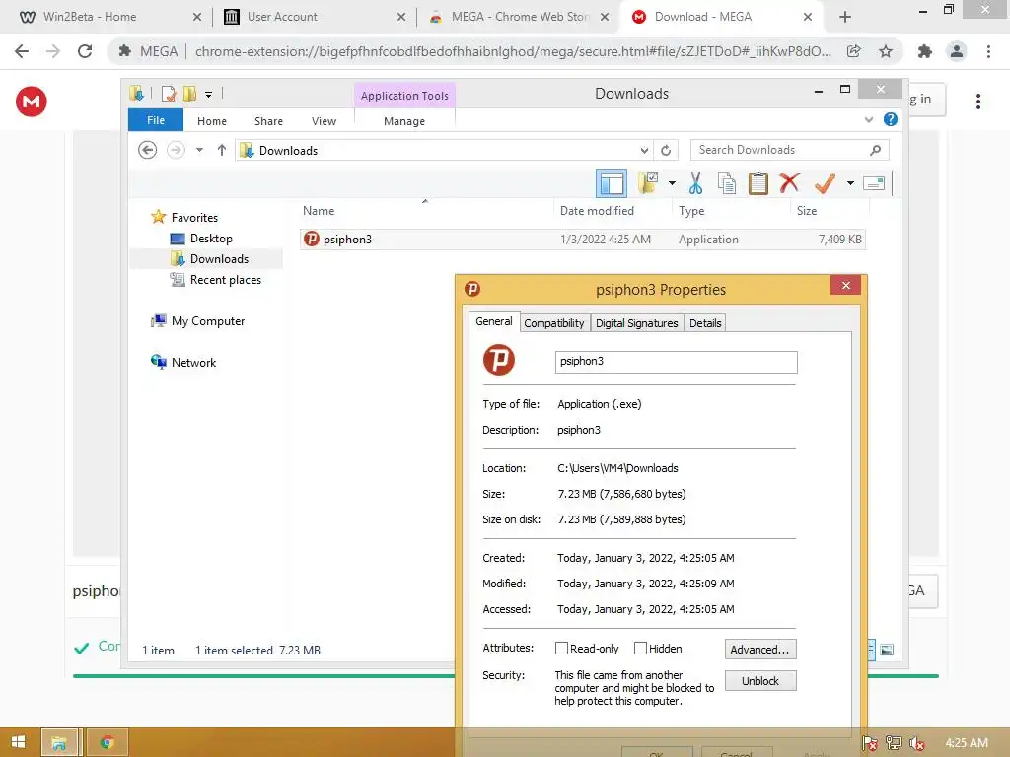
Task: Click the Search Downloads box
Action: pos(789,150)
